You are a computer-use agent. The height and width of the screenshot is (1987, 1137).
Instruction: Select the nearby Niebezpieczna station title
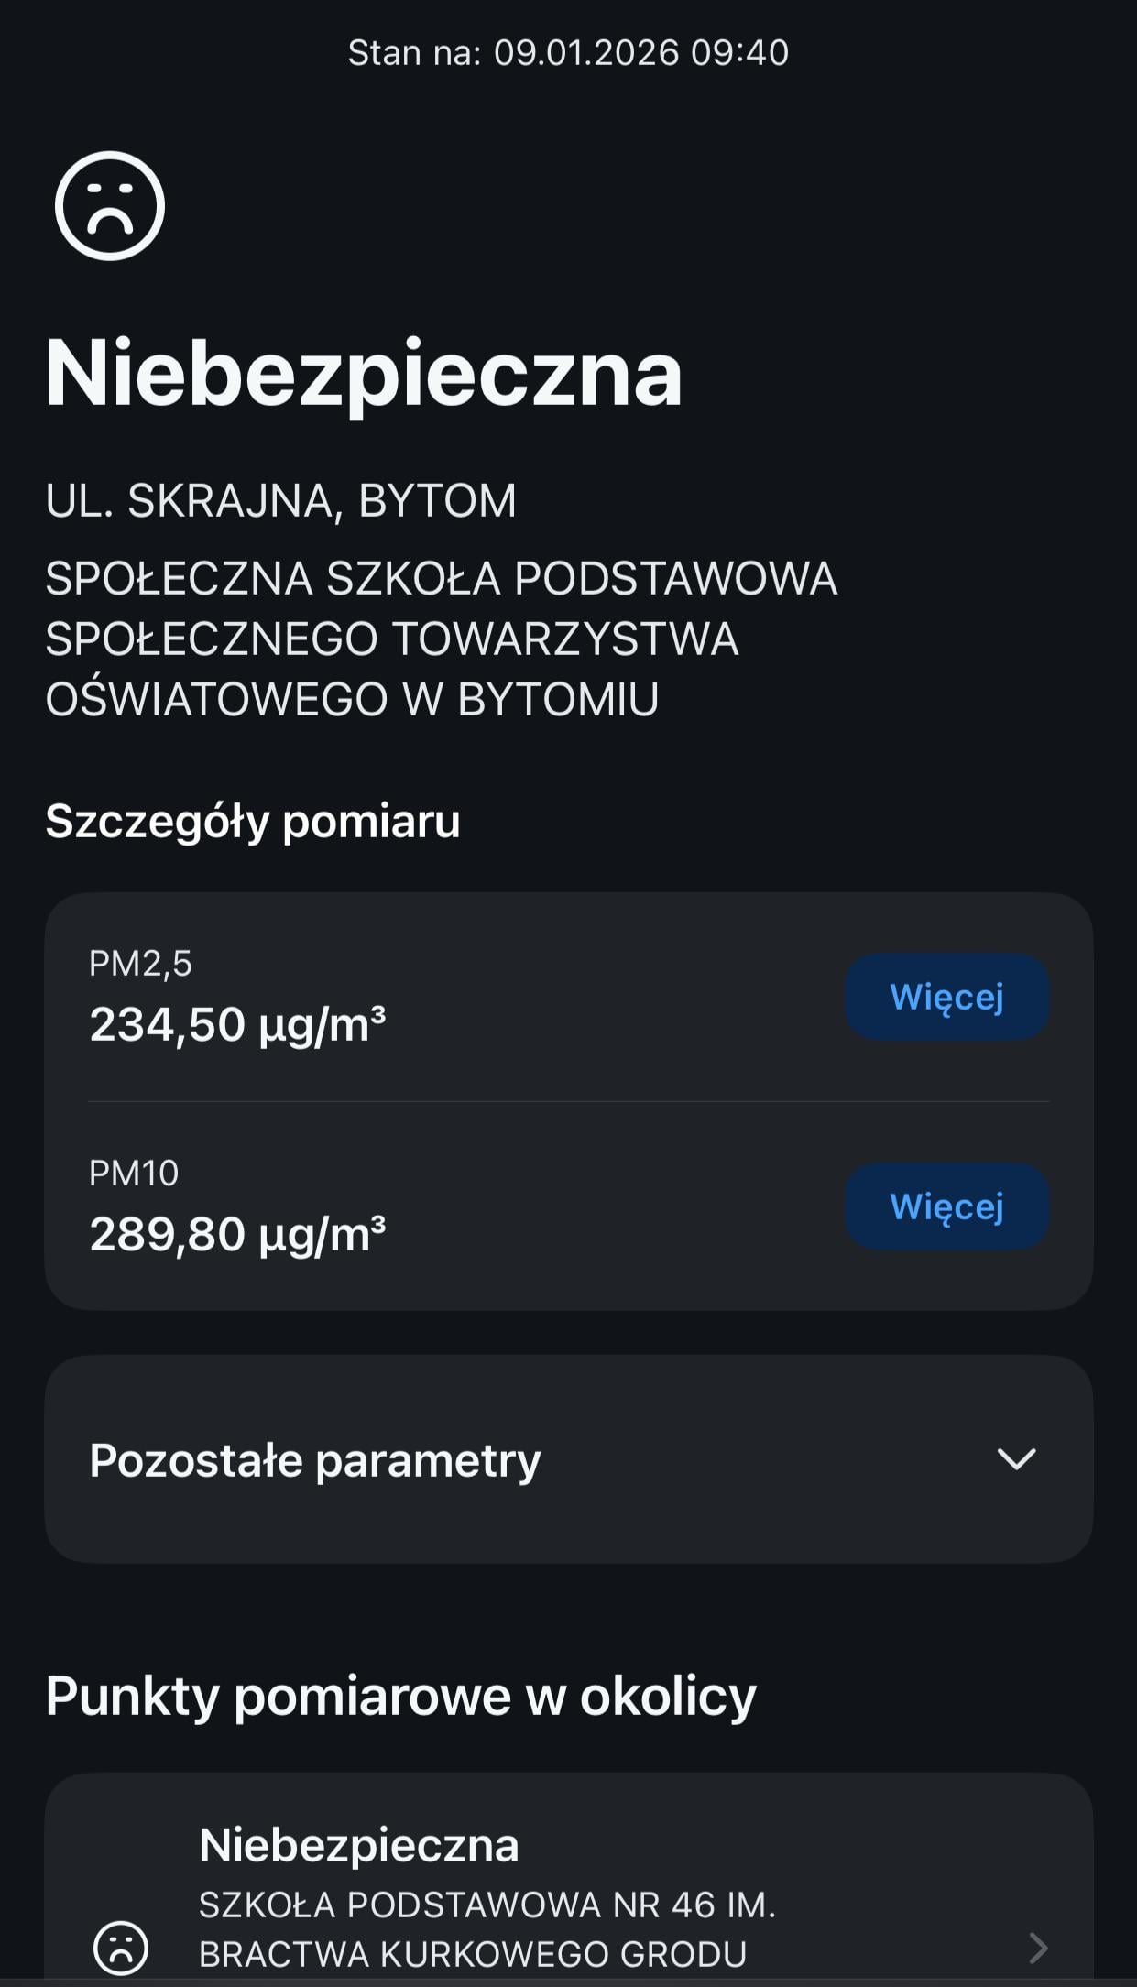(x=359, y=1845)
